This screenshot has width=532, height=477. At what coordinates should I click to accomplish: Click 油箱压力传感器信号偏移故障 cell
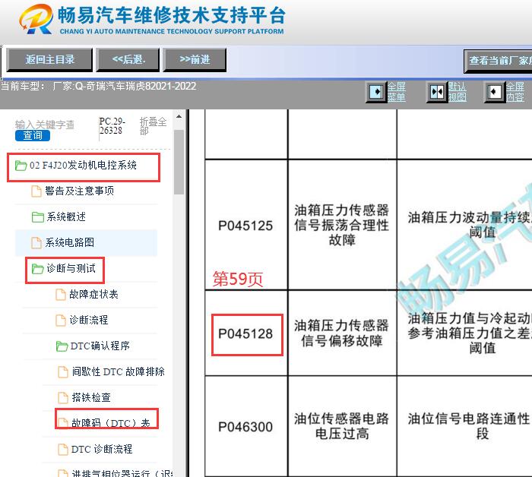(x=342, y=333)
